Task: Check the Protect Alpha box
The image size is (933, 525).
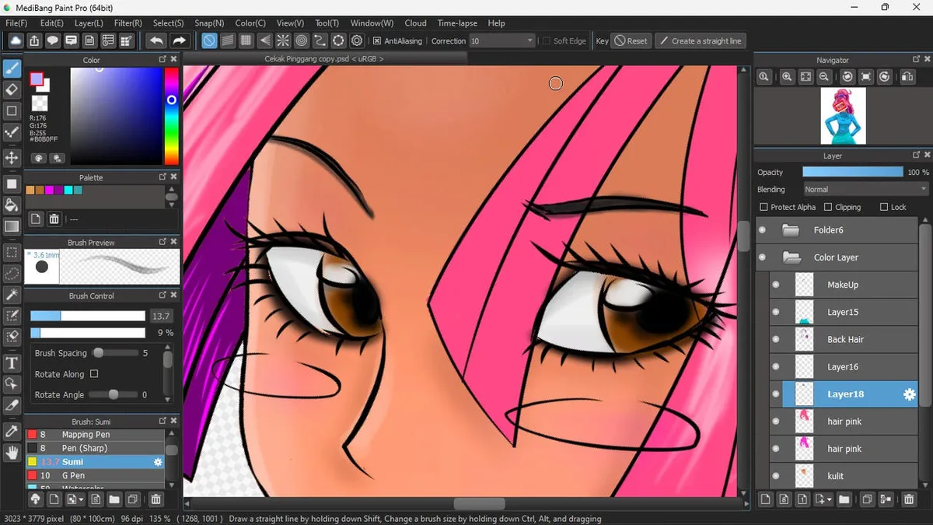Action: click(x=764, y=207)
